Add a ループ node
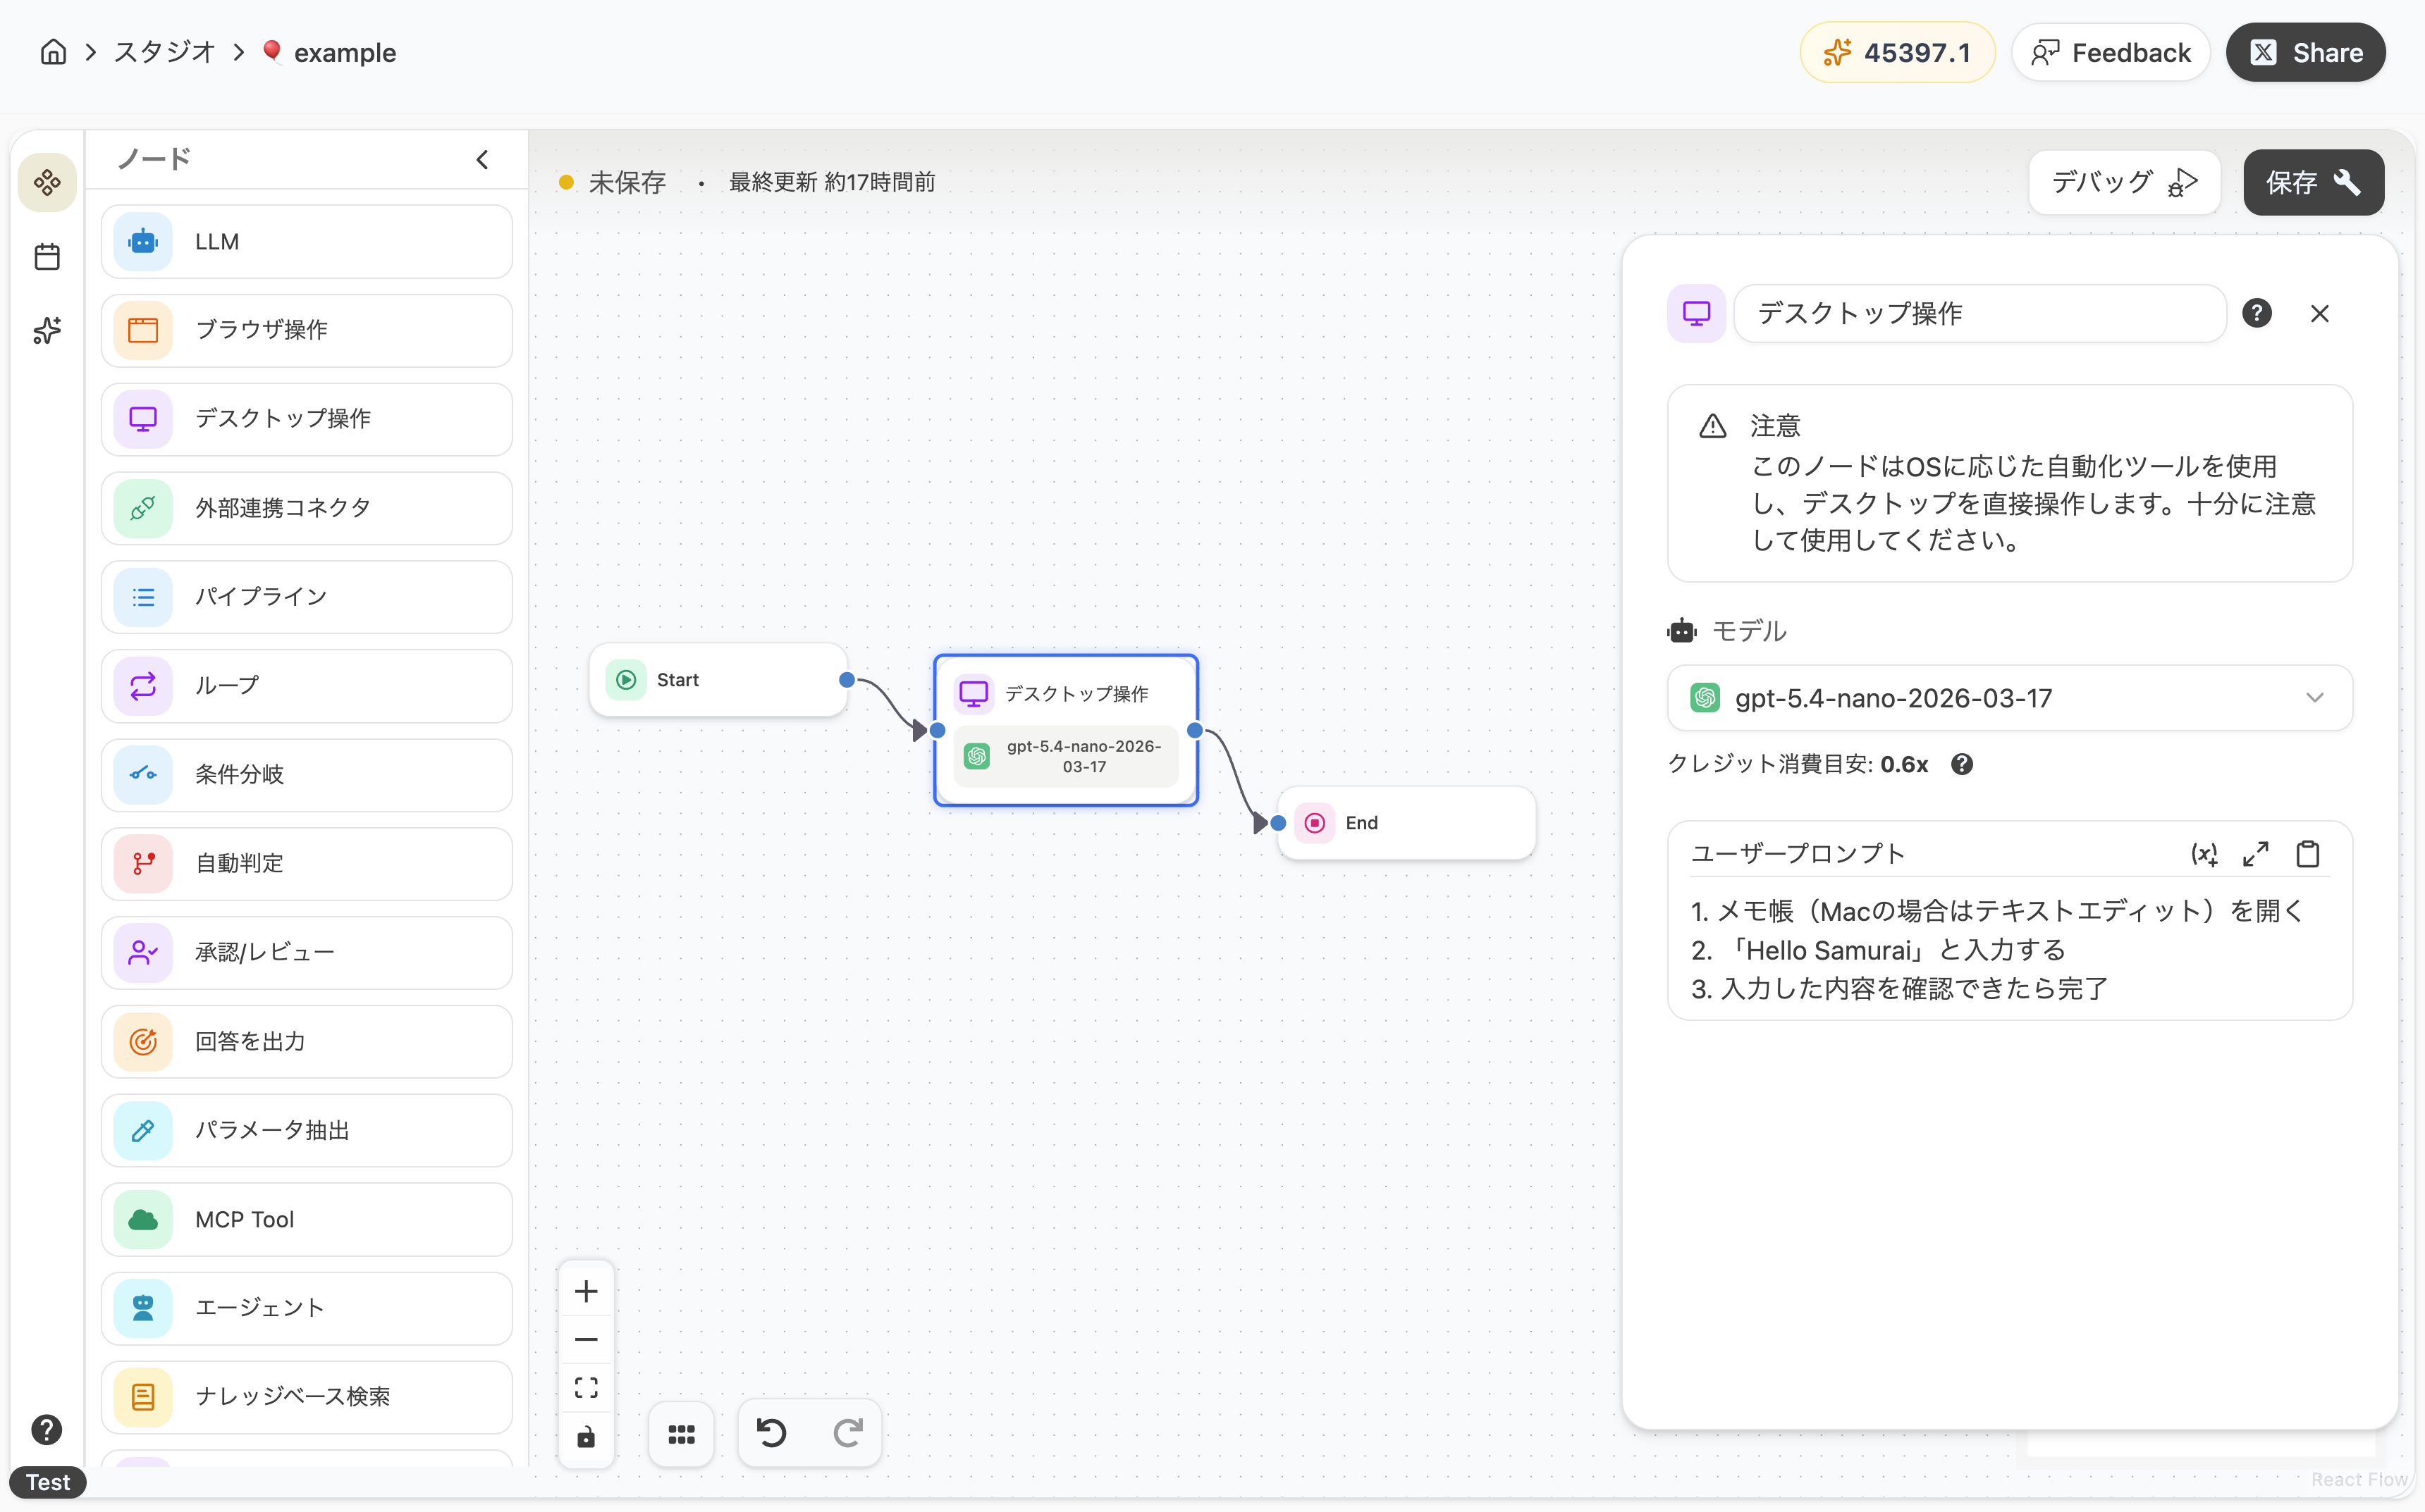The width and height of the screenshot is (2425, 1512). click(307, 686)
